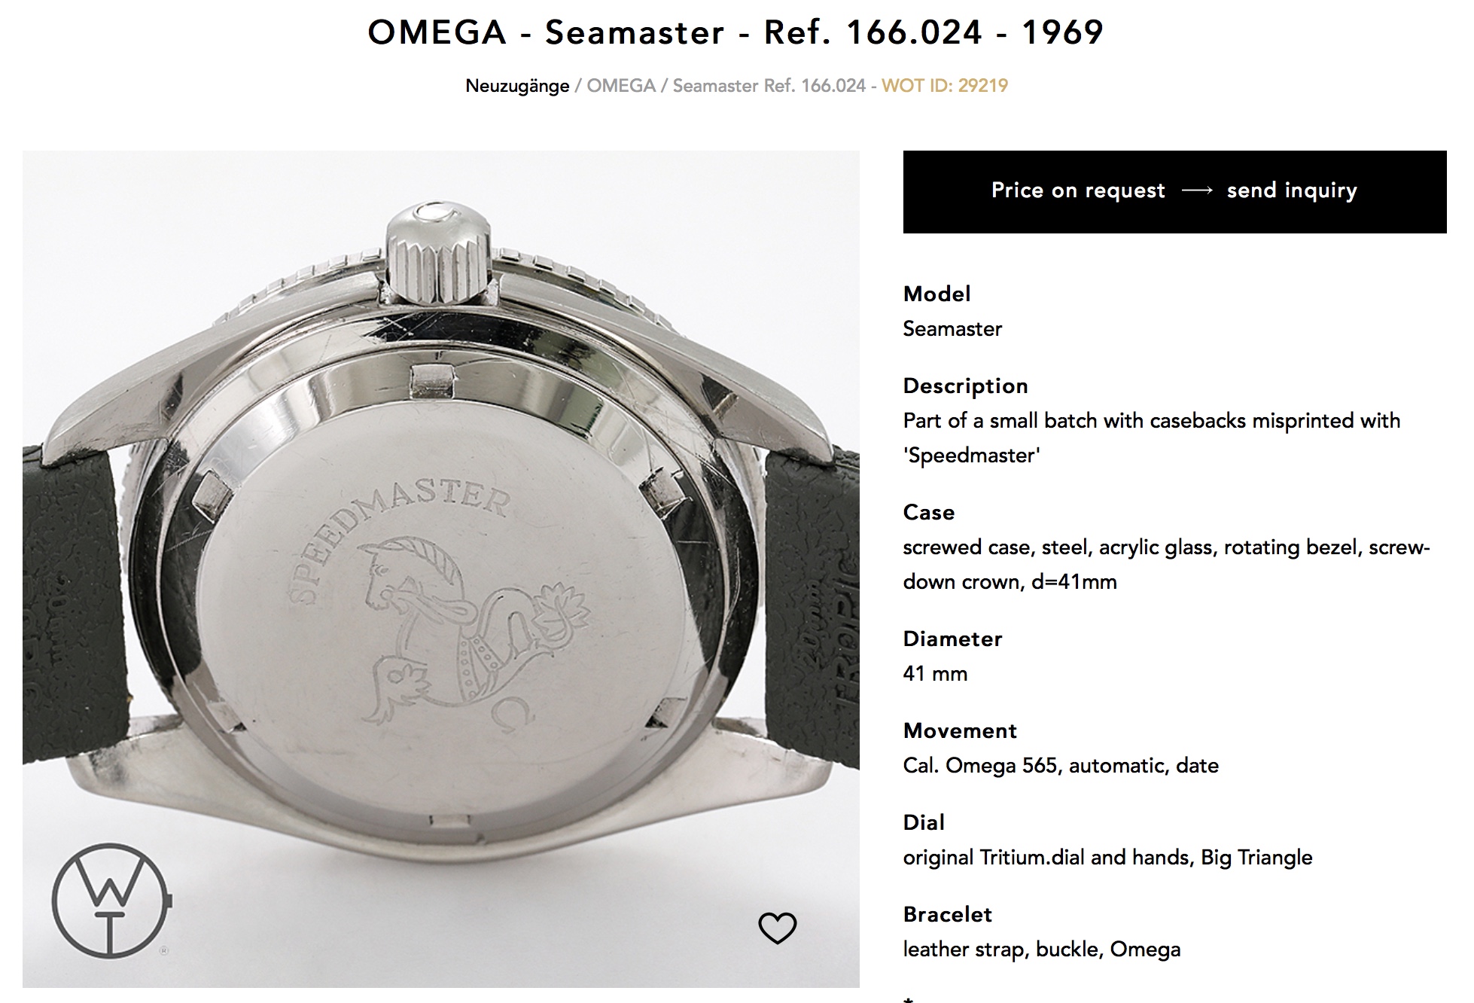Click the arrow in Price on request banner
Screen dimensions: 1474x1003
(1197, 191)
